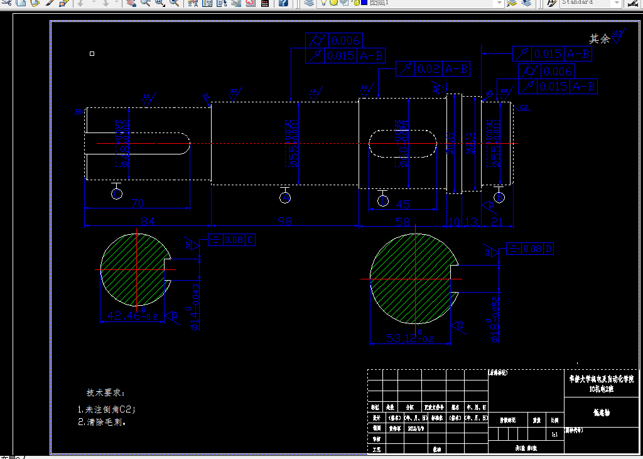Open the undo history dropdown arrow

point(94,3)
